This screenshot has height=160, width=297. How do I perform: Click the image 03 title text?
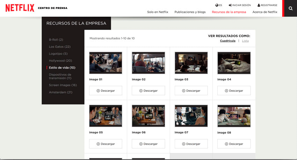coord(181,79)
